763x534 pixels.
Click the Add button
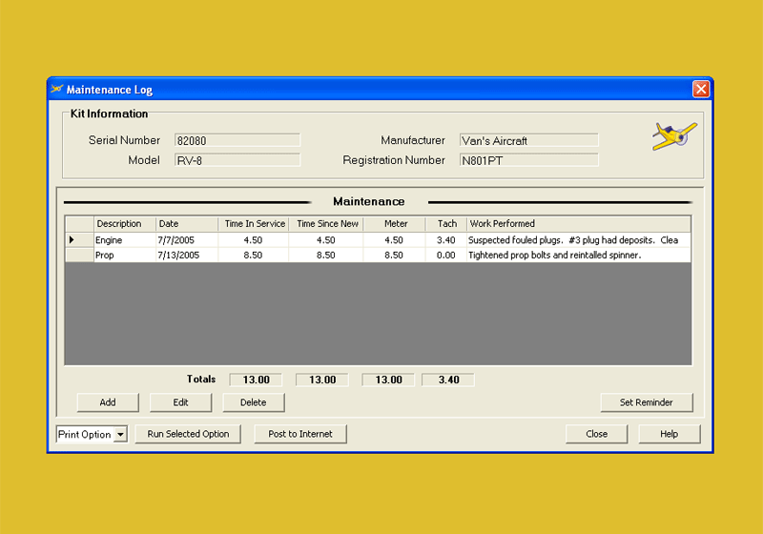(x=108, y=402)
